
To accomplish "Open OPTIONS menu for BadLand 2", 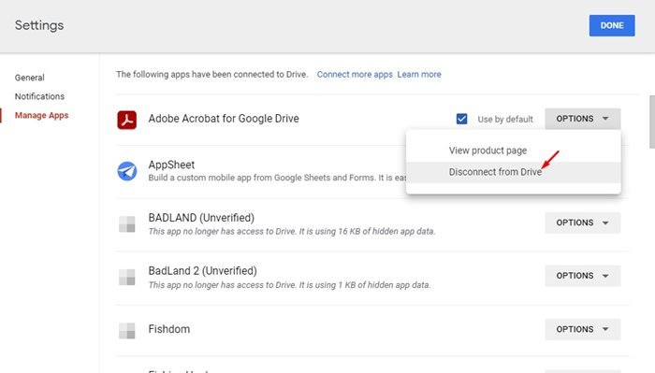I will pyautogui.click(x=583, y=276).
